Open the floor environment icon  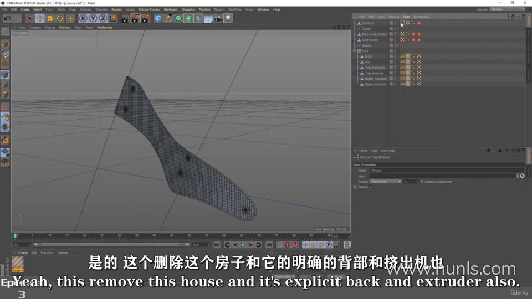[208, 18]
